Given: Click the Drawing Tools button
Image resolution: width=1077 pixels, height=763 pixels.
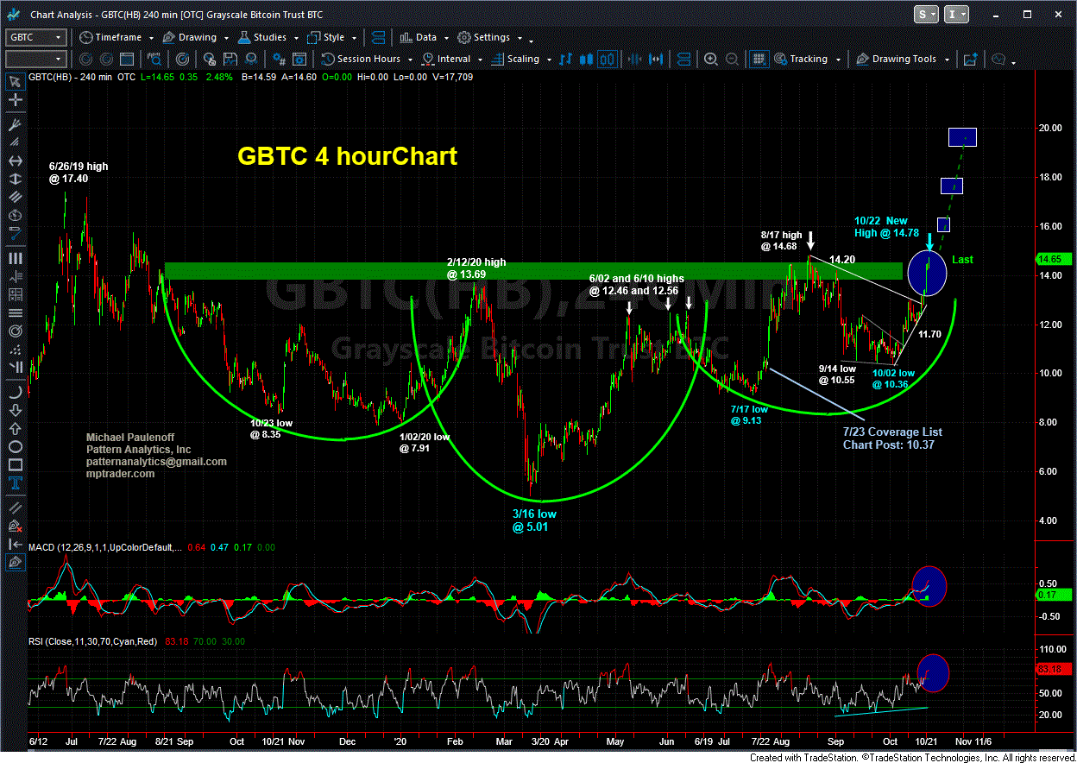Looking at the screenshot, I should [895, 59].
